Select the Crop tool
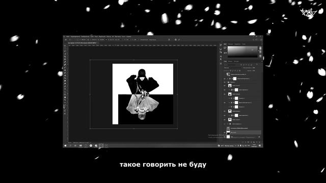 [x=65, y=56]
